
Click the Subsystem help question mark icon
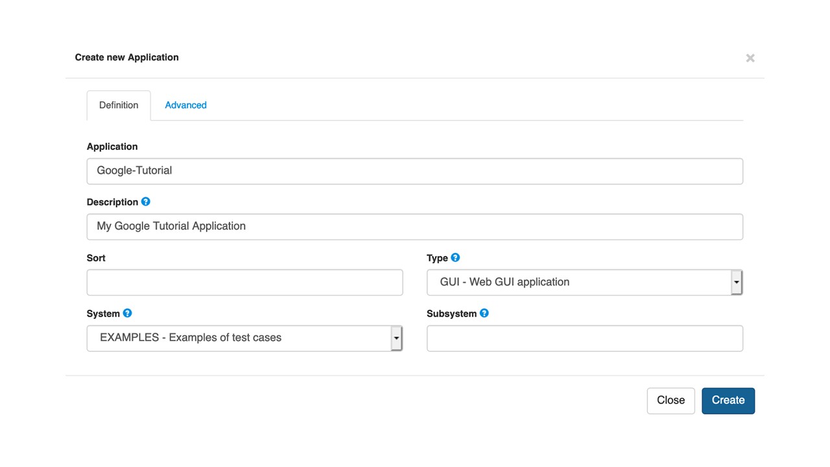point(484,313)
